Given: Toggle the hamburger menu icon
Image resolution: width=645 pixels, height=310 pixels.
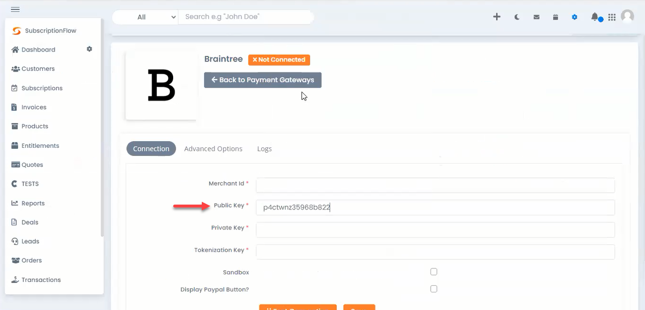Looking at the screenshot, I should [x=15, y=10].
